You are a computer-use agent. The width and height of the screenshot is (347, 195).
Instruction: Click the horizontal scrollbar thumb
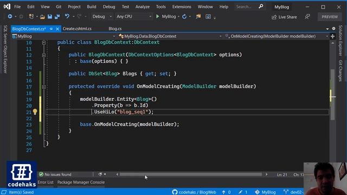coord(190,174)
